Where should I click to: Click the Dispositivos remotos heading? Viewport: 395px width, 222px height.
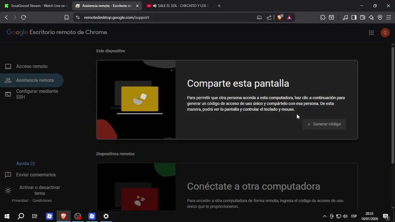point(115,154)
